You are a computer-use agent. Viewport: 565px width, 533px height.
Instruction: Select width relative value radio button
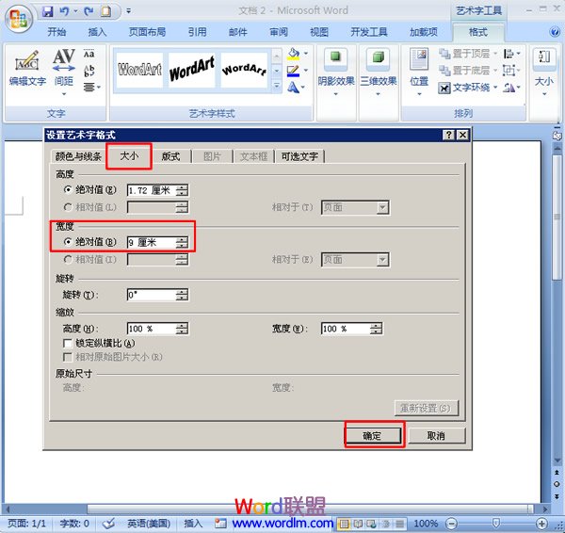point(68,259)
